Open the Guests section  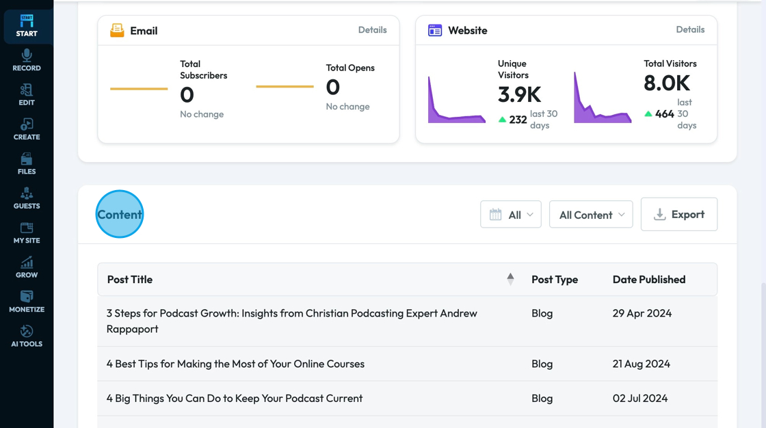[27, 198]
